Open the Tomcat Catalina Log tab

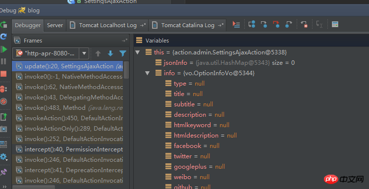(x=188, y=25)
